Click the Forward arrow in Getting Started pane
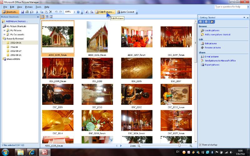Image resolution: width=250 pixels, height=156 pixels. pos(206,22)
